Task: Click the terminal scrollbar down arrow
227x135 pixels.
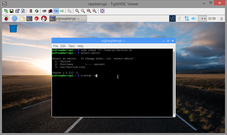Action: pos(174,116)
